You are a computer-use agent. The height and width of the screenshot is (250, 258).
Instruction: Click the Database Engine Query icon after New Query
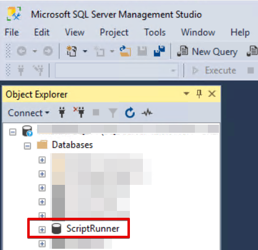click(x=252, y=51)
